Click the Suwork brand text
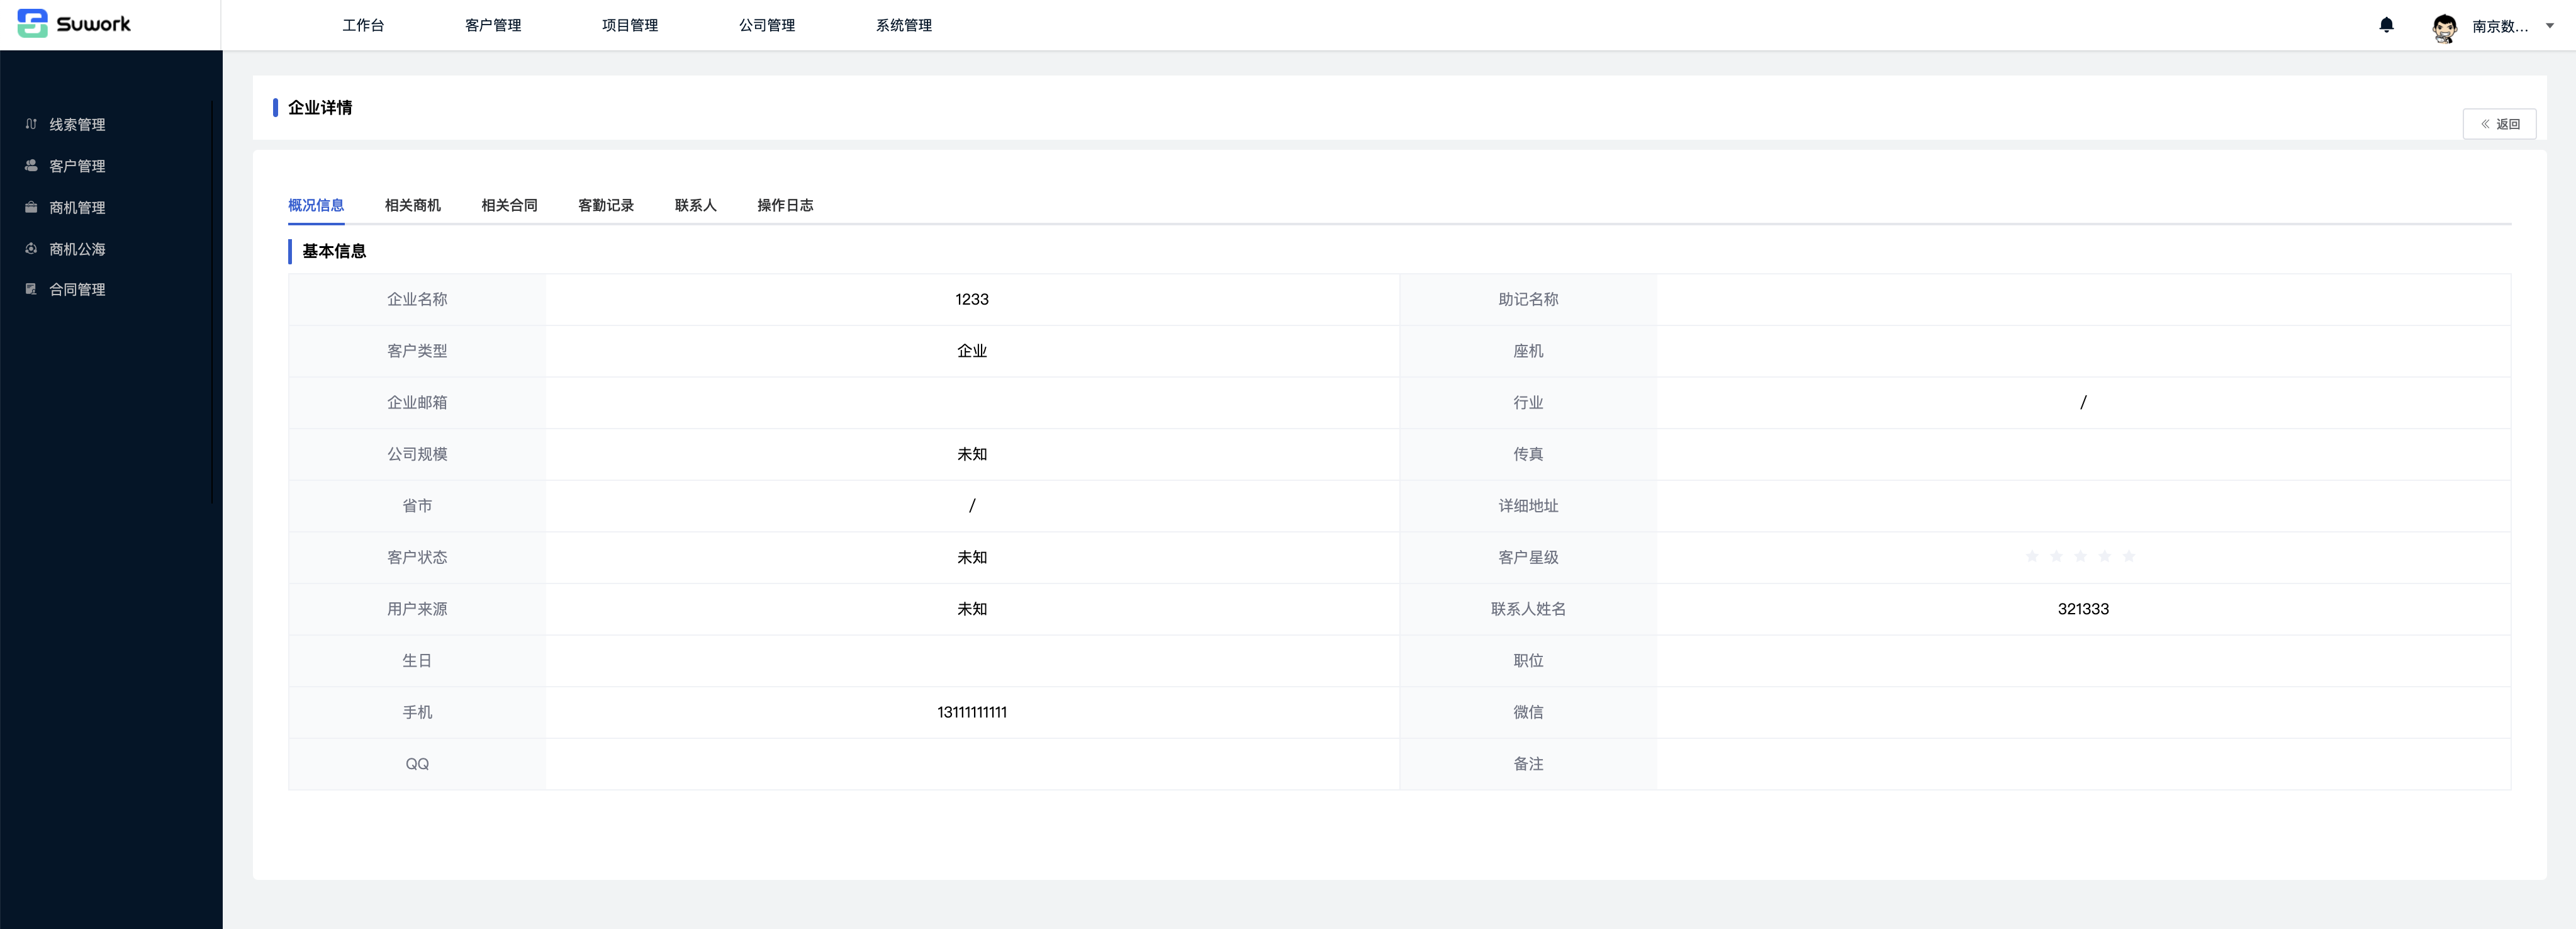The width and height of the screenshot is (2576, 929). (x=93, y=24)
